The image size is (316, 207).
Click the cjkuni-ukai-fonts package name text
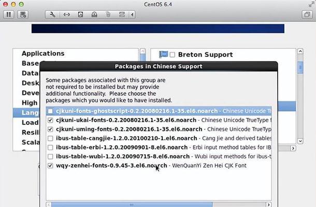[126, 120]
